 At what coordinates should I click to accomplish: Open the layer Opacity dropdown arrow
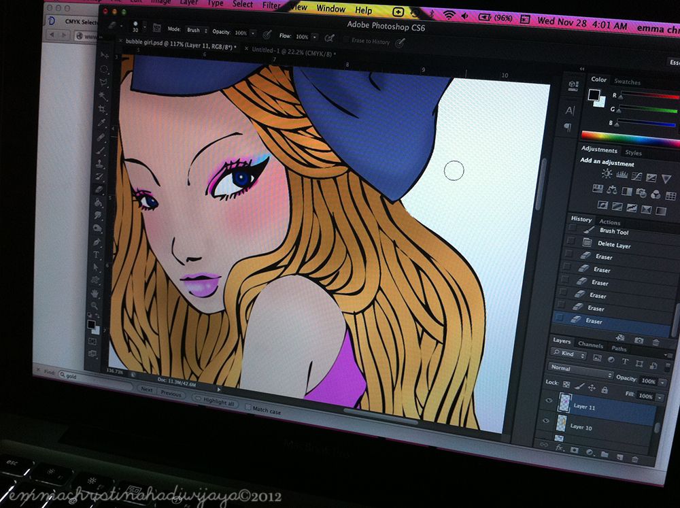point(662,383)
